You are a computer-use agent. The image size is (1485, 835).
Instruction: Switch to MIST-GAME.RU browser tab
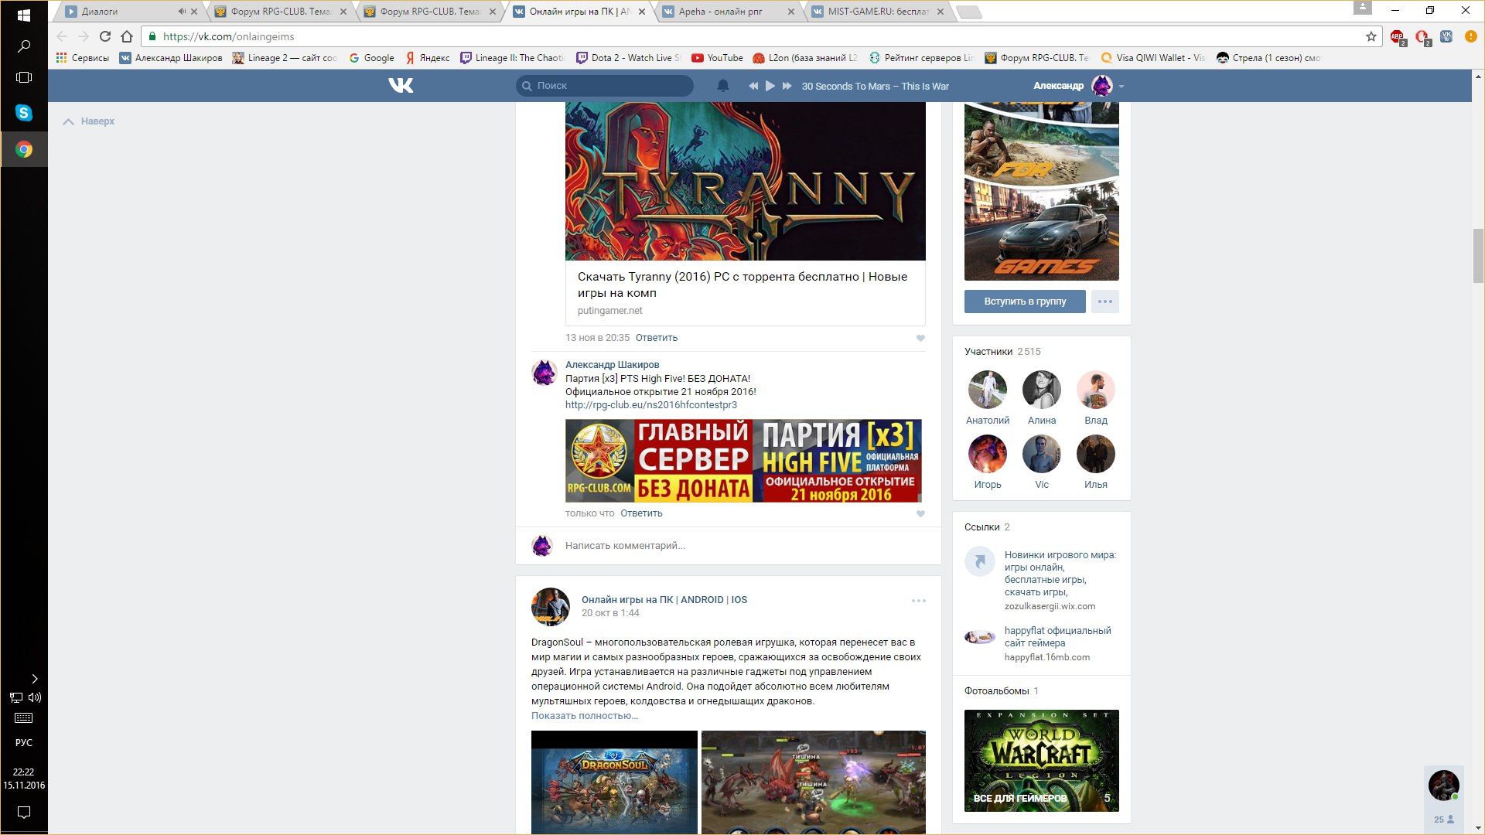(878, 12)
